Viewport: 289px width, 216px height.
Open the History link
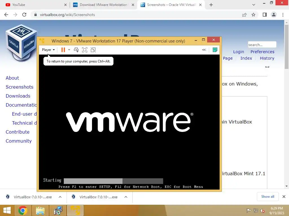point(267,58)
